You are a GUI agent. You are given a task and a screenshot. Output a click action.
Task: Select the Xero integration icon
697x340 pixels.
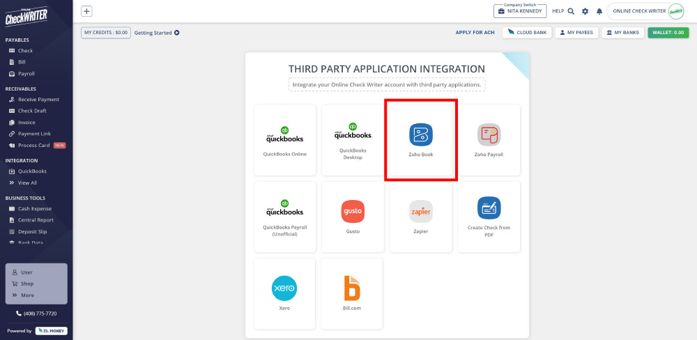[x=284, y=288]
